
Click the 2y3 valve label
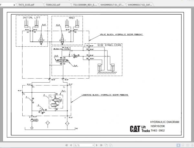click(58, 25)
